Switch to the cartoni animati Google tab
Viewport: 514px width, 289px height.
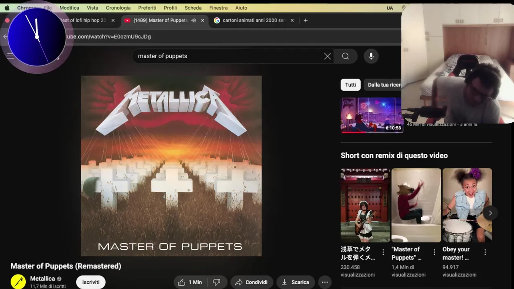tap(254, 20)
